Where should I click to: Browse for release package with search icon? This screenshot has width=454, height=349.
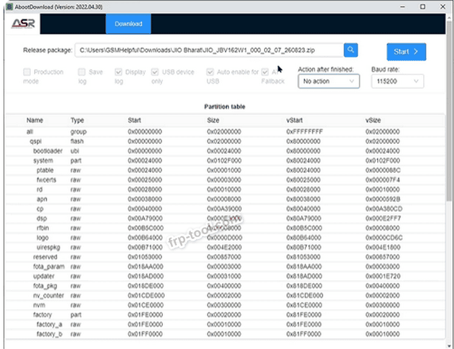[x=350, y=50]
